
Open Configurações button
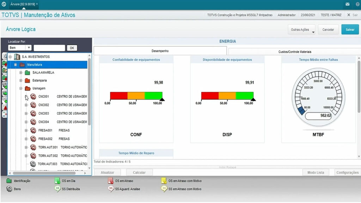(347, 172)
